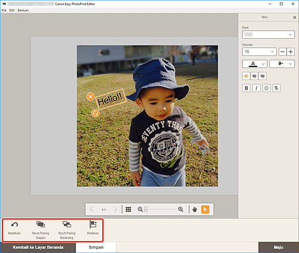
Task: Open the text background fill dropdown
Action: point(282,64)
